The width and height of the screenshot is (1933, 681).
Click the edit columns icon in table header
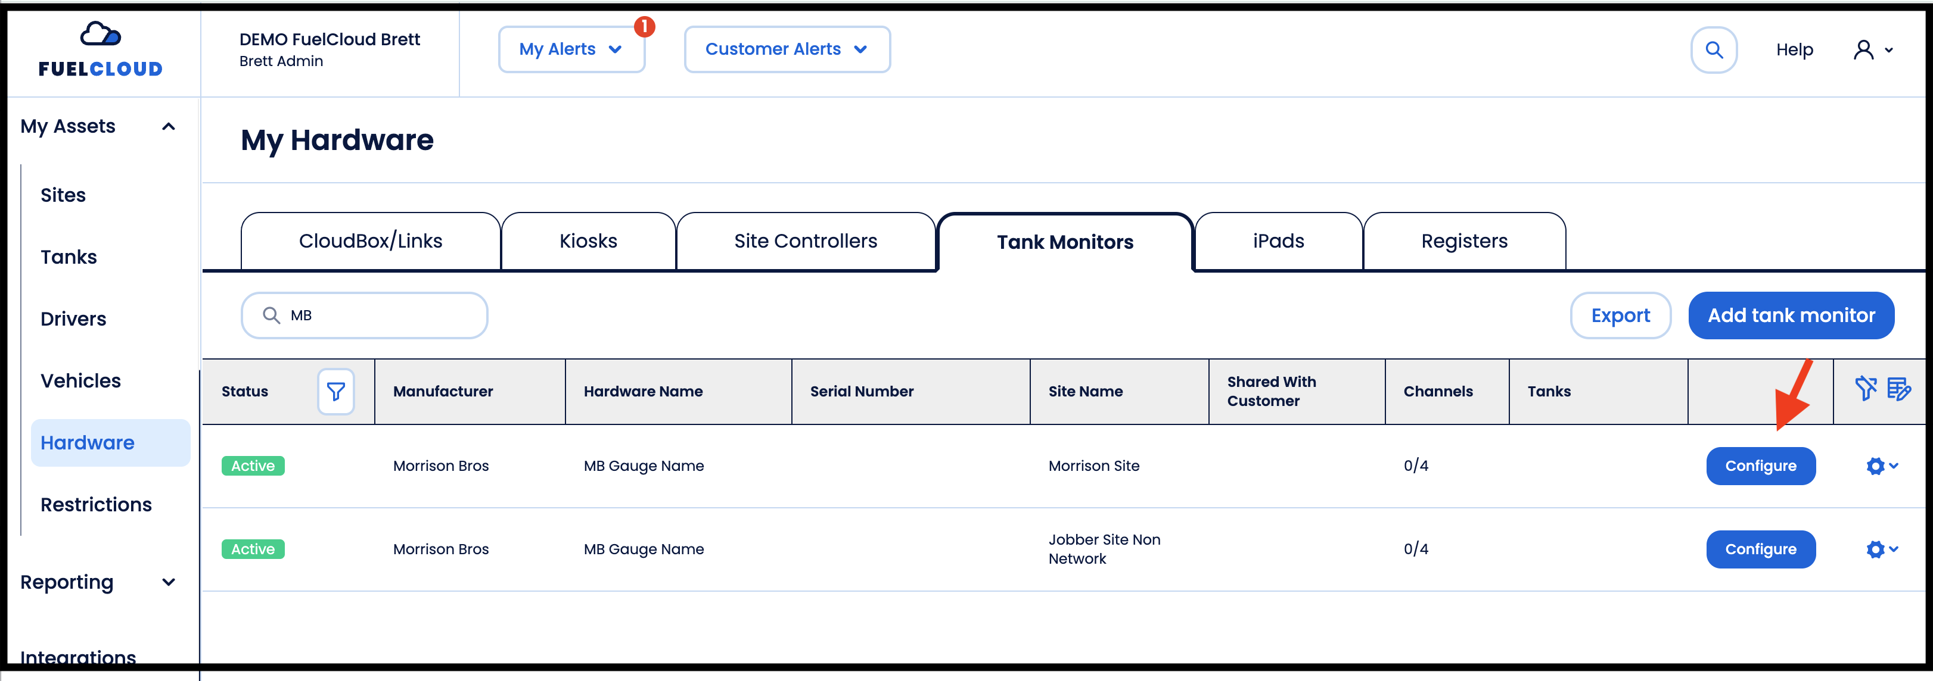[x=1898, y=389]
